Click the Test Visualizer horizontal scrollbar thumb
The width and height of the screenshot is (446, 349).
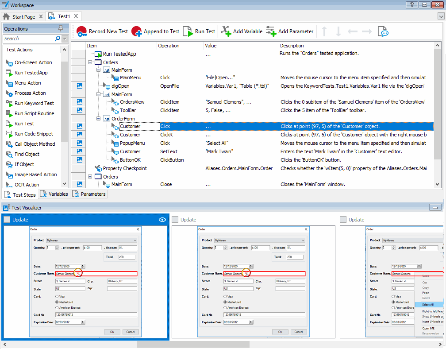(x=193, y=345)
